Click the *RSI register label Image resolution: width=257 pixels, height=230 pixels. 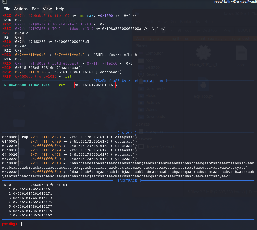7,29
